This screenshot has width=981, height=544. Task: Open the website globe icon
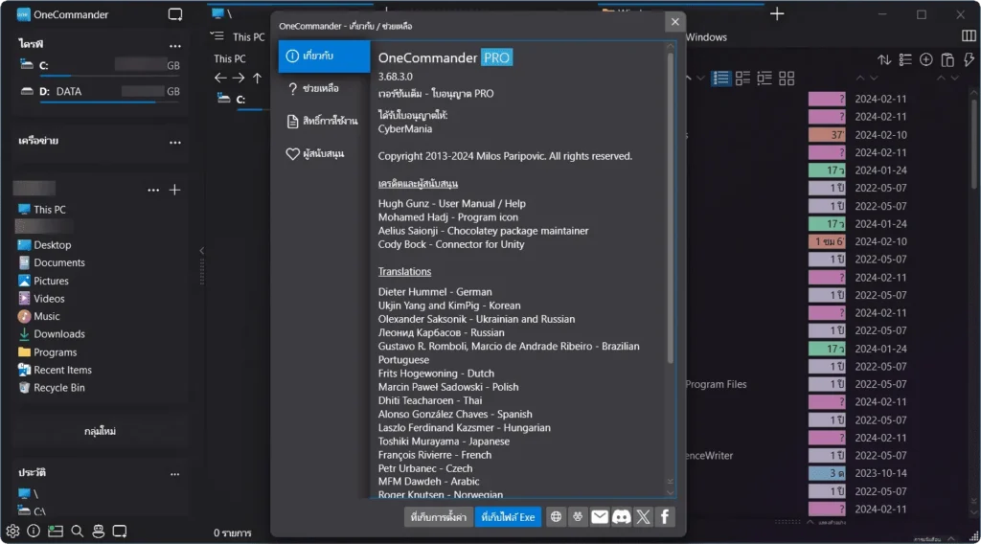pyautogui.click(x=557, y=516)
